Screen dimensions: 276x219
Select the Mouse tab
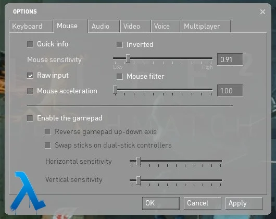click(x=71, y=26)
